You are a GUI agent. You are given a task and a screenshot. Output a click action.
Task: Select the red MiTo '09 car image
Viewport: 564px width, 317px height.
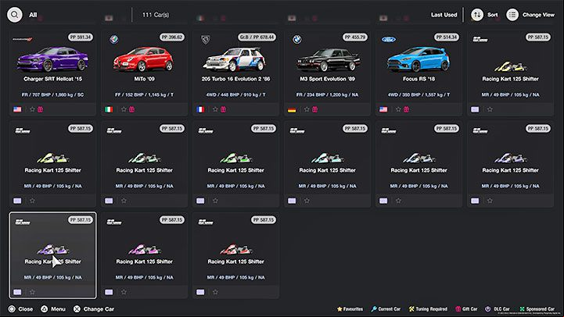tap(143, 59)
